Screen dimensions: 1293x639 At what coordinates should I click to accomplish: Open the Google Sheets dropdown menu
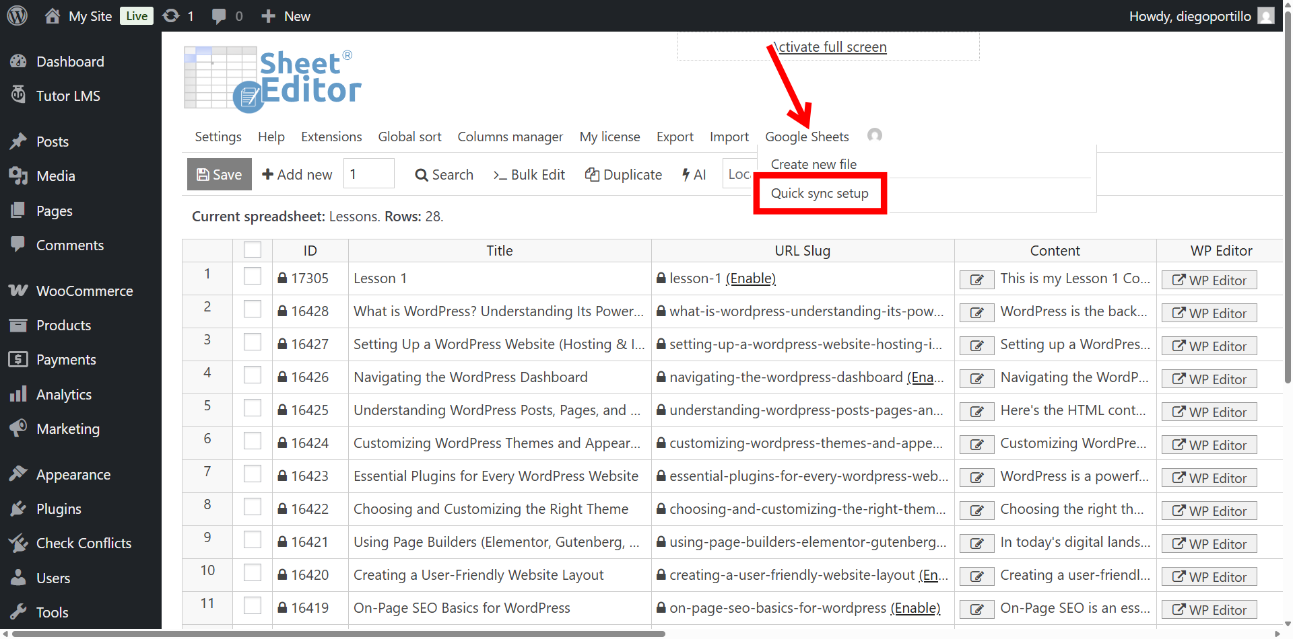click(x=806, y=136)
